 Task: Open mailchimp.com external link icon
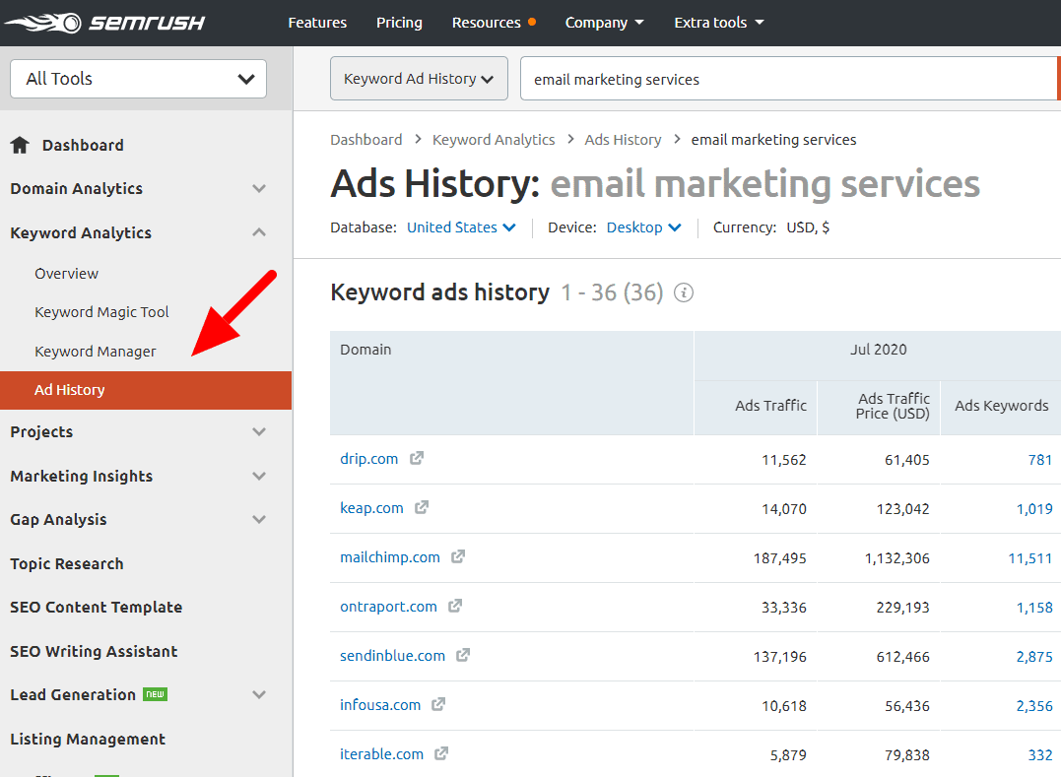[458, 556]
